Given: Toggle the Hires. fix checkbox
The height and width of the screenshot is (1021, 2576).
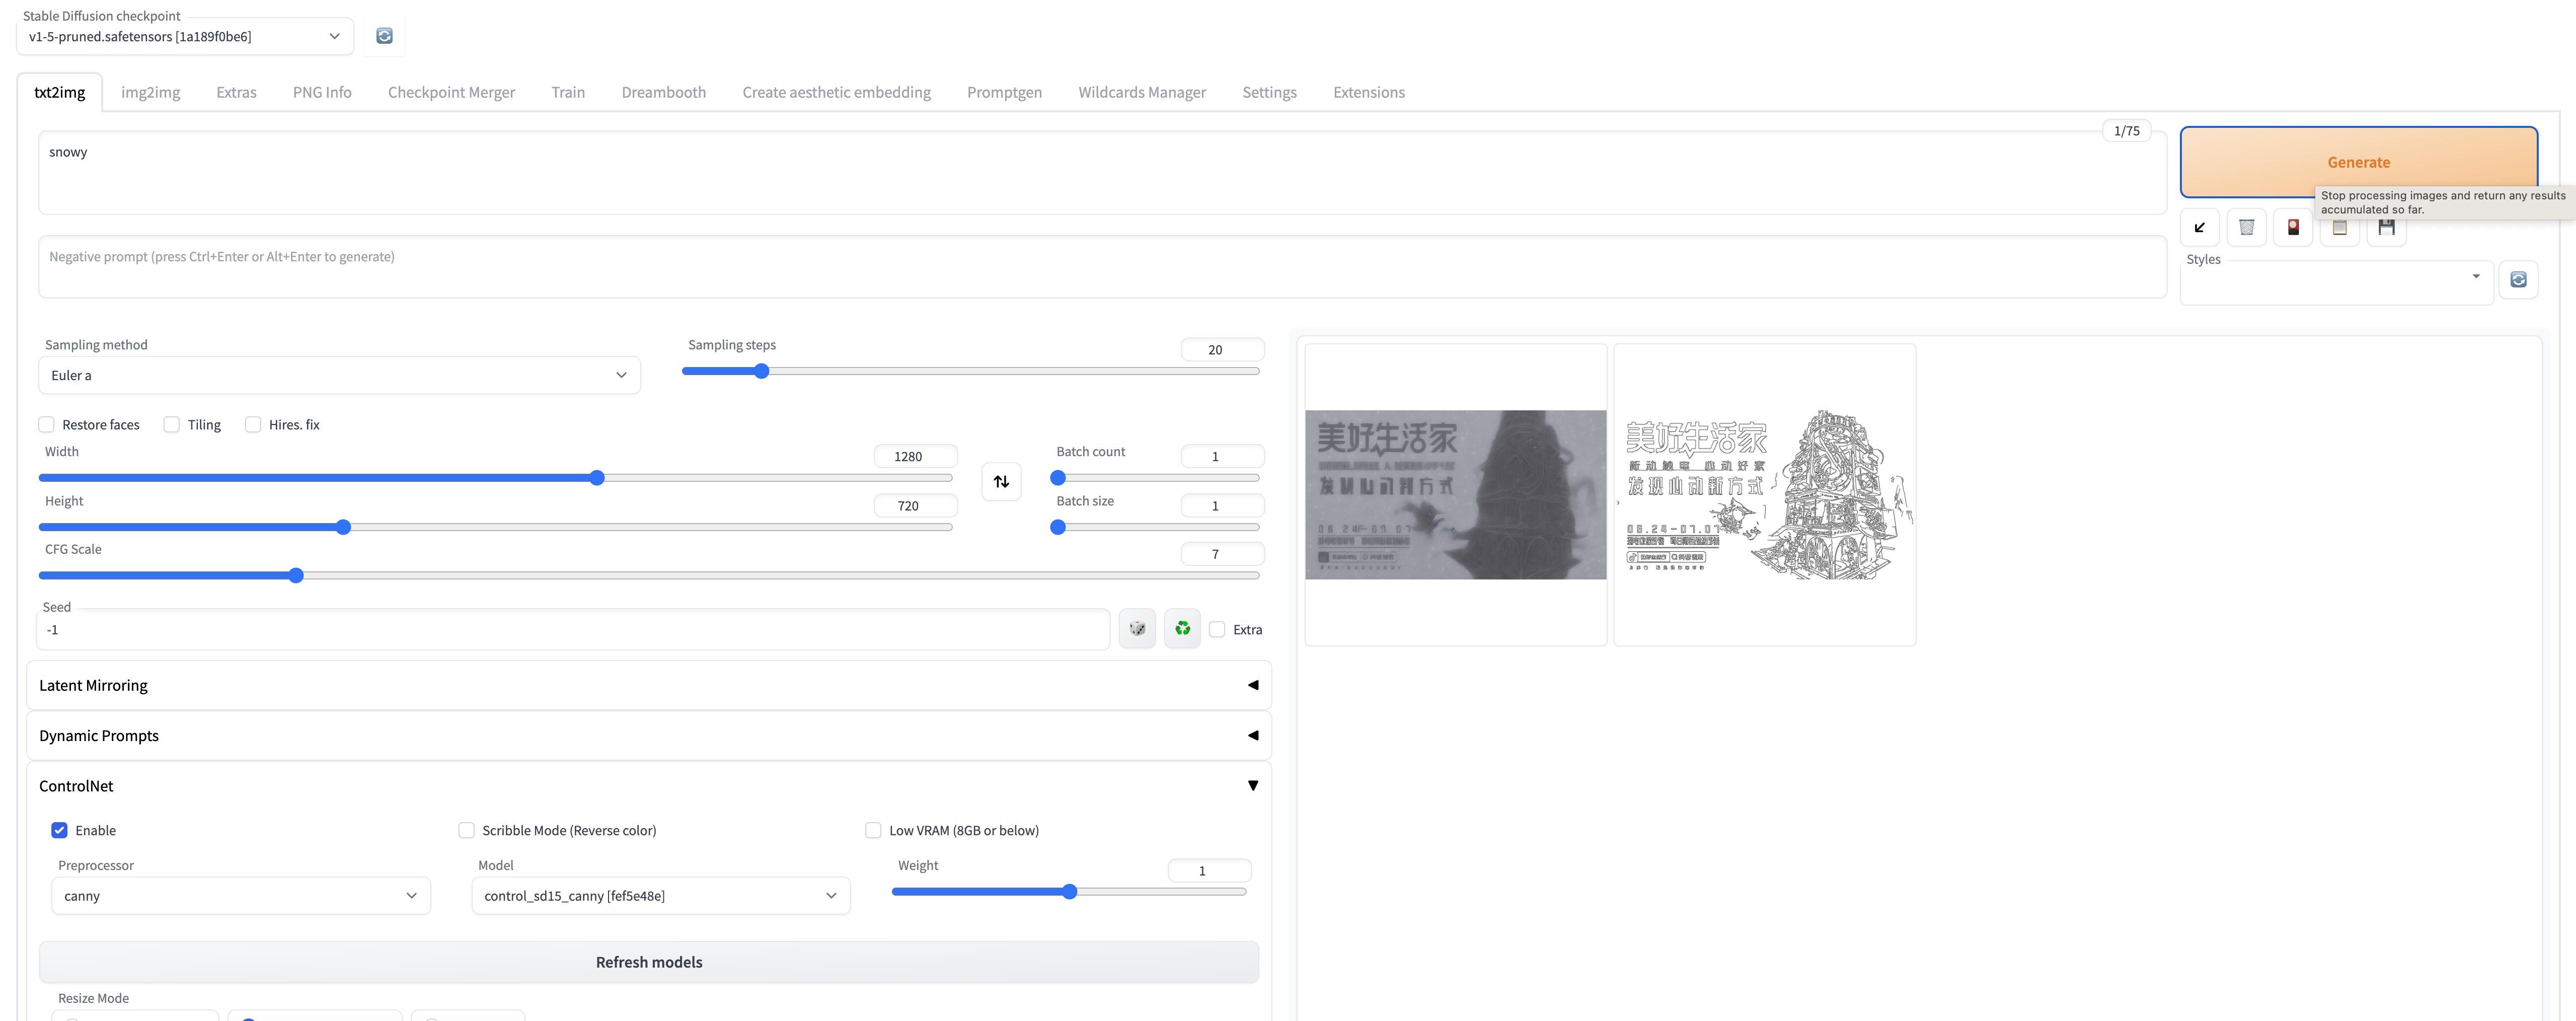Looking at the screenshot, I should click(x=254, y=425).
